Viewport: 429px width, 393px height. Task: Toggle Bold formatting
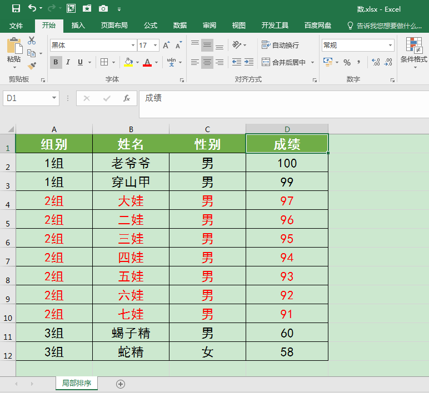pyautogui.click(x=56, y=62)
